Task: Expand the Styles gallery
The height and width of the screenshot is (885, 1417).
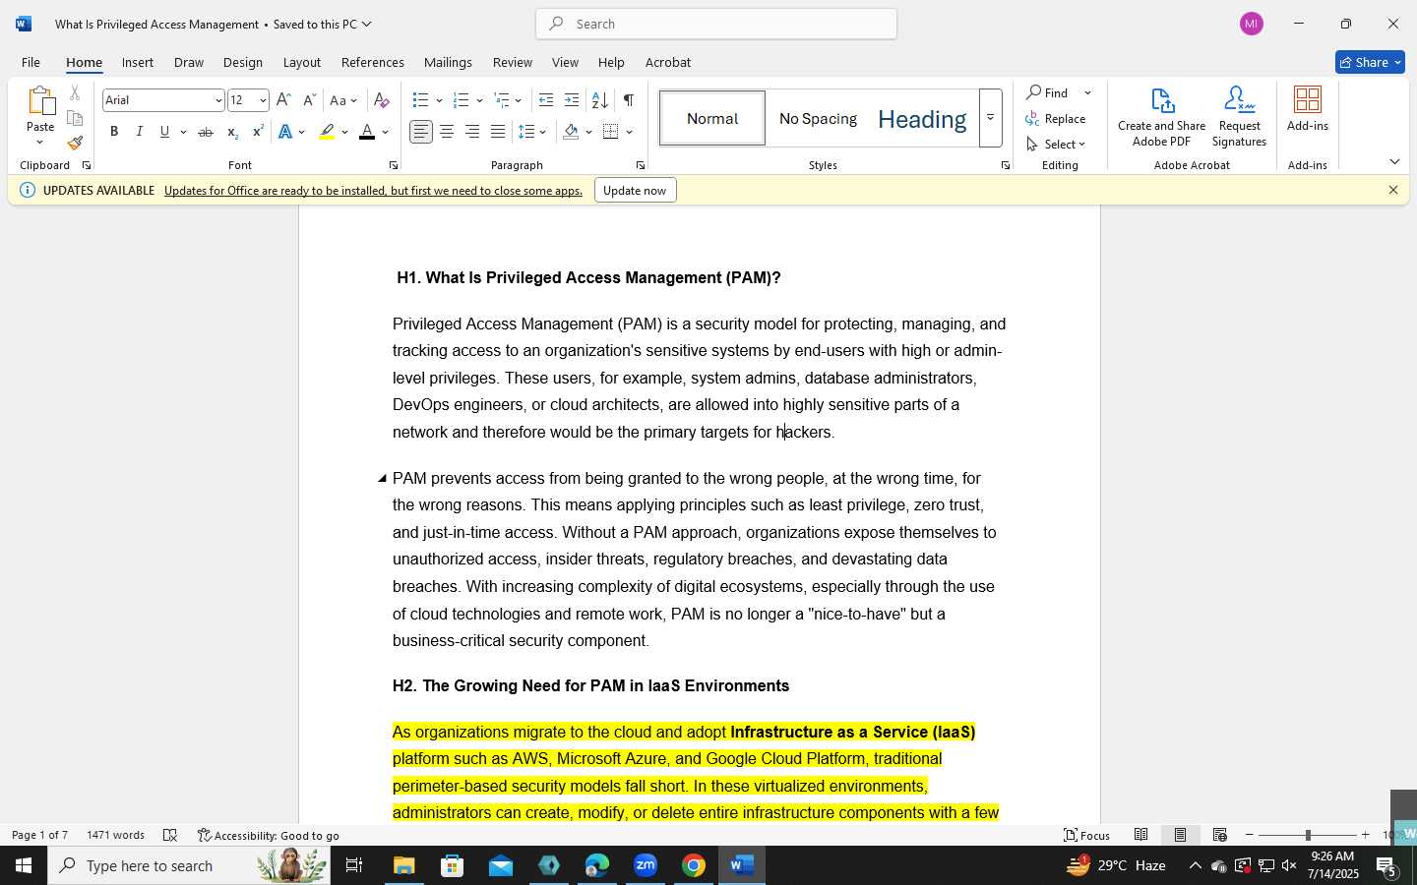Action: 990,118
